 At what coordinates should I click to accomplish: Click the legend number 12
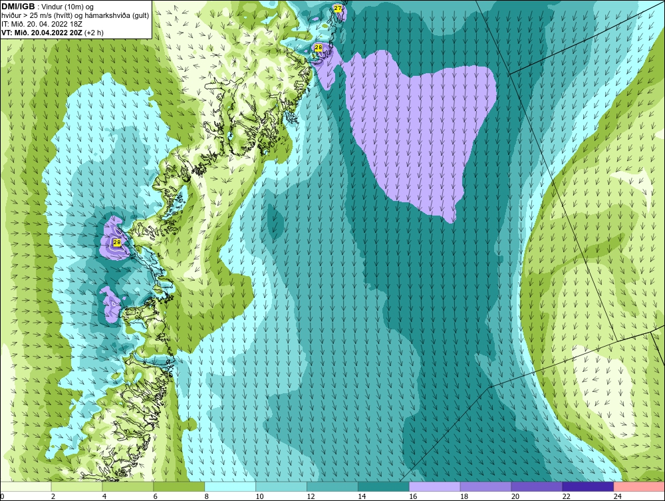click(x=311, y=496)
